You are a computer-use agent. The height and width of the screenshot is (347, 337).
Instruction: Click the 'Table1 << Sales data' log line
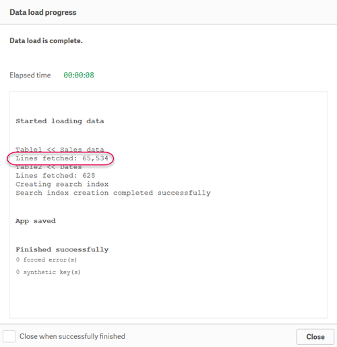[x=60, y=150]
